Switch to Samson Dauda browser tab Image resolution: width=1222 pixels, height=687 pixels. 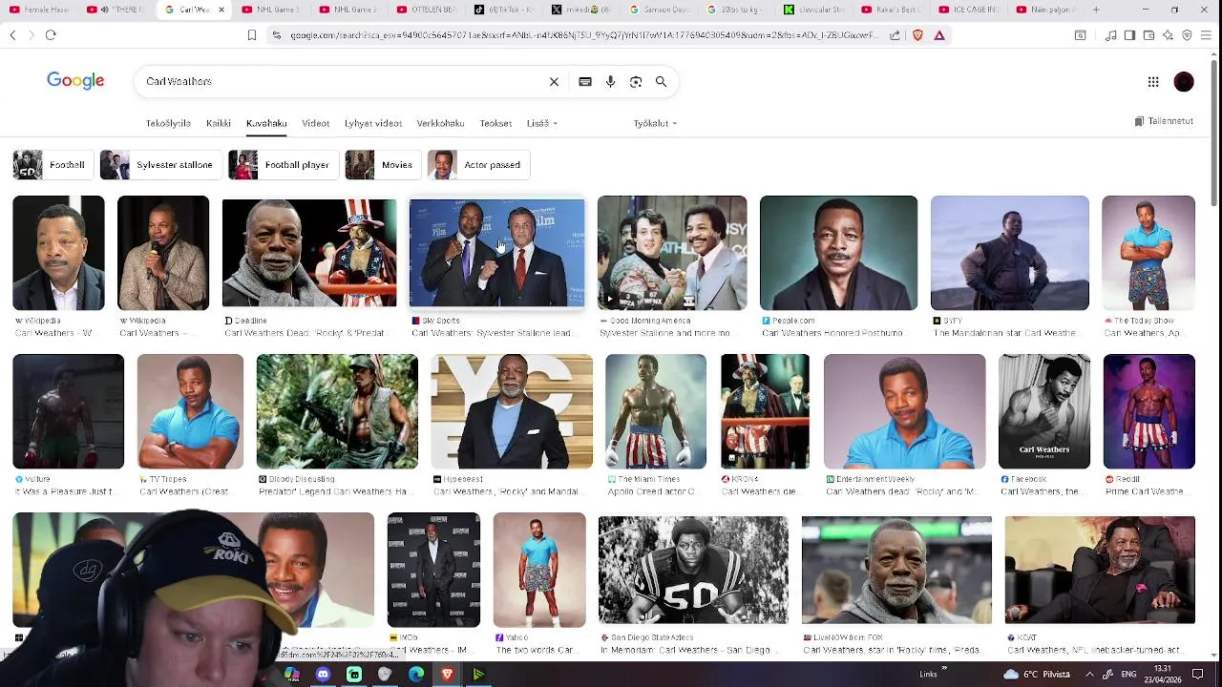(x=659, y=10)
